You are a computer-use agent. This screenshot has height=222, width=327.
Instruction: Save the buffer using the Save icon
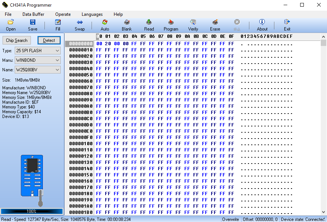point(32,25)
